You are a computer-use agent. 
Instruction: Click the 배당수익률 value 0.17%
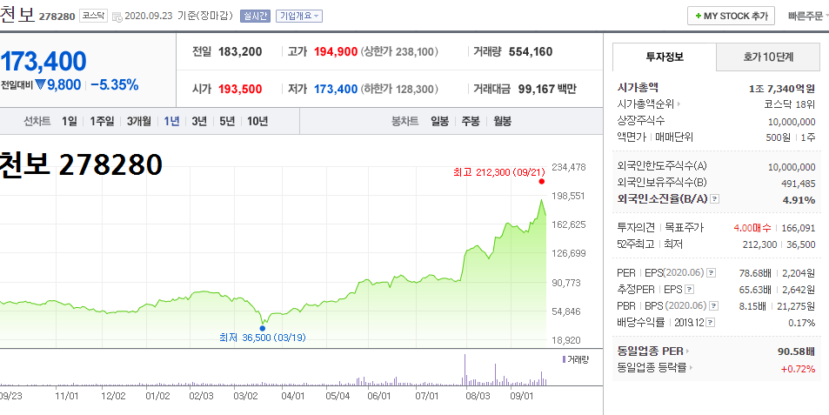click(804, 322)
